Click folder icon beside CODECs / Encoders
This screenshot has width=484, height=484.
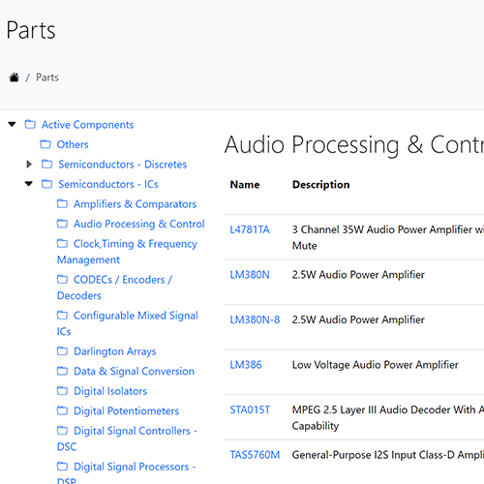62,280
